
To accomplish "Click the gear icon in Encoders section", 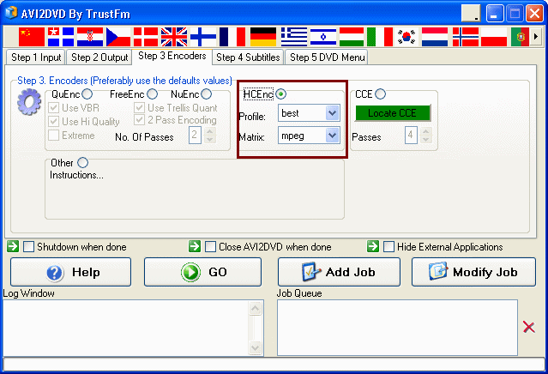I will (29, 102).
